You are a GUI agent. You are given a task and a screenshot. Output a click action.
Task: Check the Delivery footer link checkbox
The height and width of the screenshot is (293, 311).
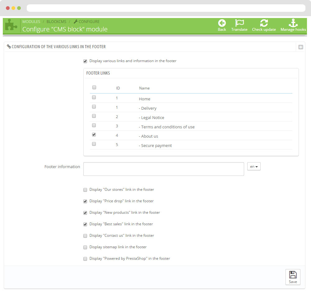pyautogui.click(x=94, y=107)
